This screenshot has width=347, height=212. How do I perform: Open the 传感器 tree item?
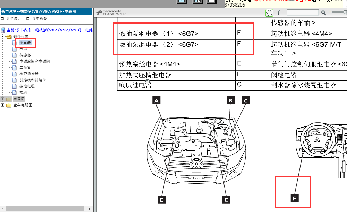25,55
